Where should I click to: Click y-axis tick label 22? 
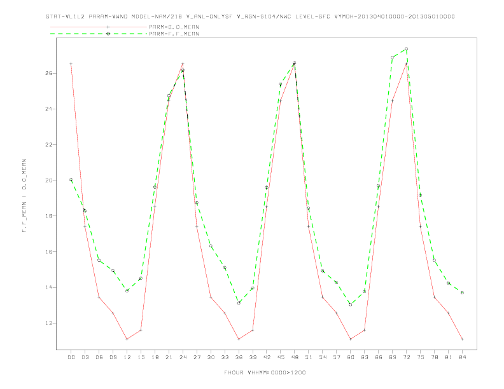(x=49, y=144)
